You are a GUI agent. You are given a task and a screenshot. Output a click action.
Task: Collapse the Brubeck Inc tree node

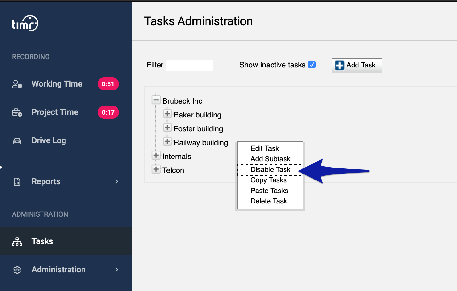pos(156,100)
